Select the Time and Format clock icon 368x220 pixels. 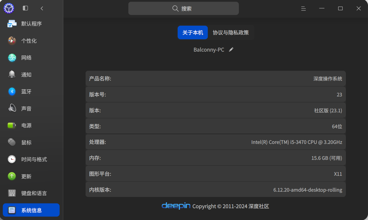[12, 160]
